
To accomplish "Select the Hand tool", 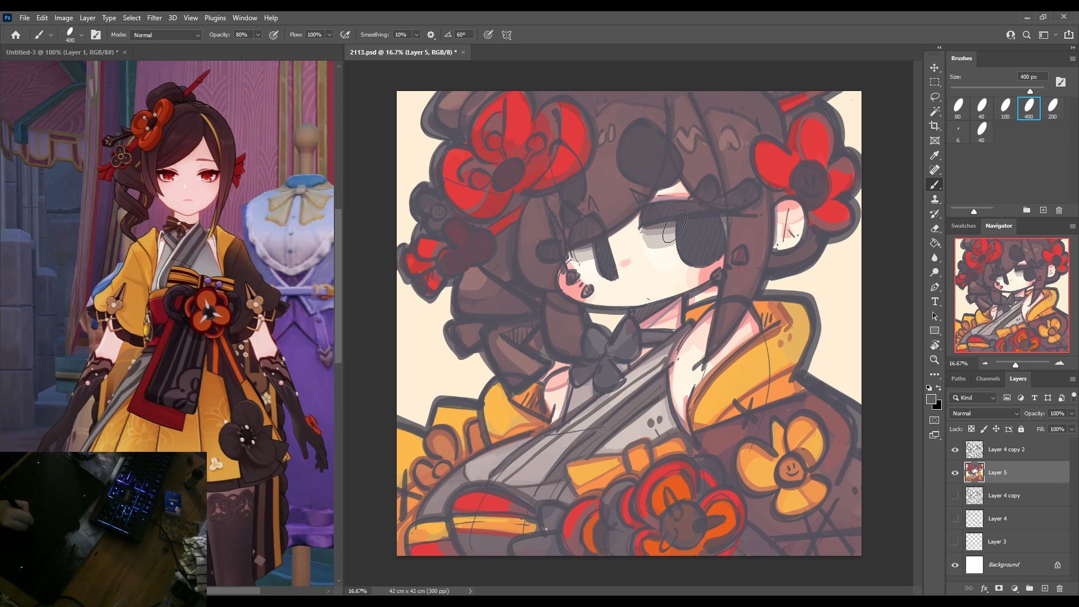I will pos(935,345).
